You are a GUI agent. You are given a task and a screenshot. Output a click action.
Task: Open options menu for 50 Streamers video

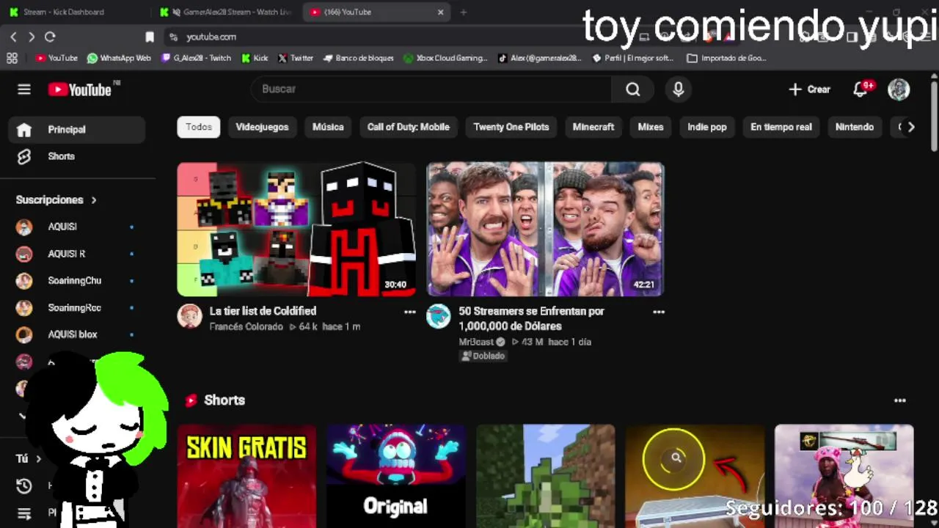pos(659,312)
